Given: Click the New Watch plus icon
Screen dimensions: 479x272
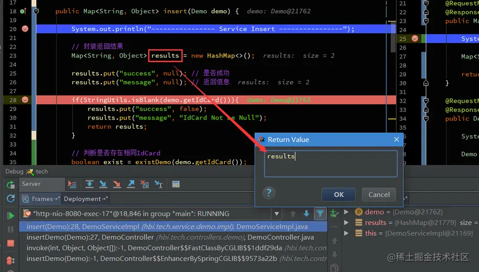Looking at the screenshot, I should coord(334,214).
